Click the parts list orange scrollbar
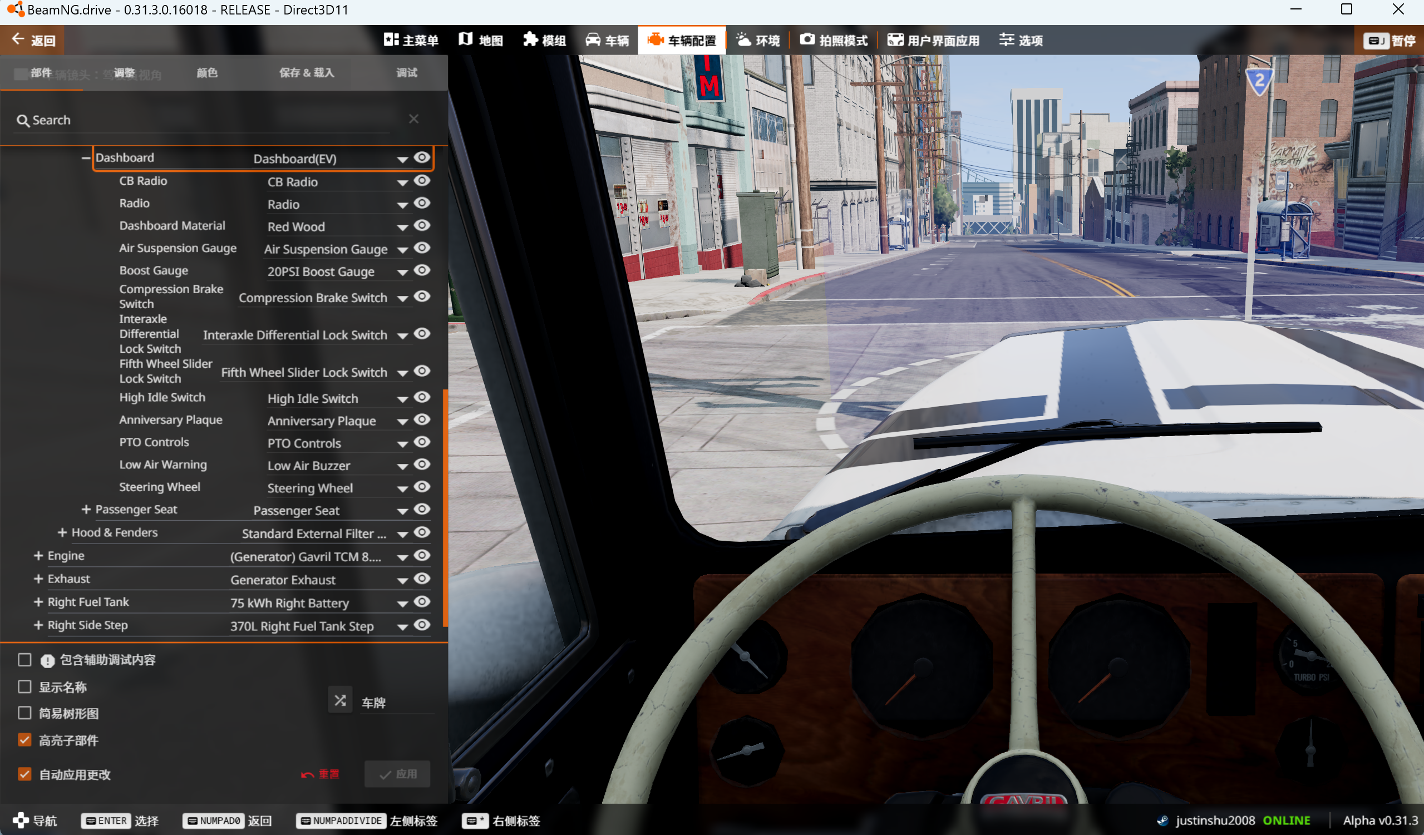The image size is (1424, 835). point(445,507)
